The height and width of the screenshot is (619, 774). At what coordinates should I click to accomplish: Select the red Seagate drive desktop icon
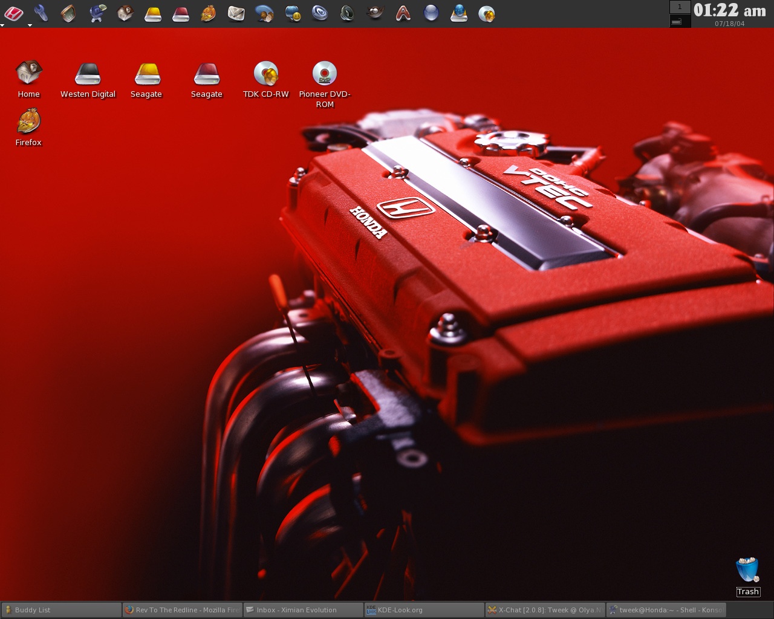[x=207, y=80]
